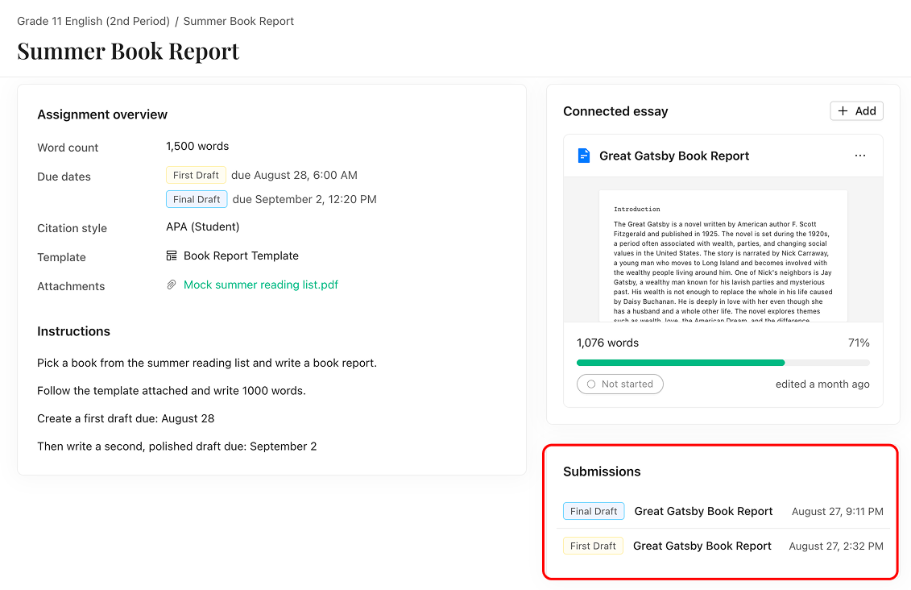
Task: Click the Connected essay heading
Action: click(615, 111)
